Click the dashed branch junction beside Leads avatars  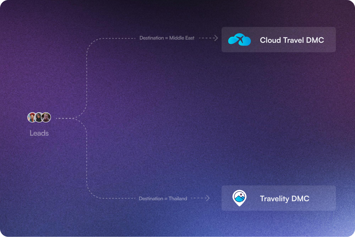point(75,118)
